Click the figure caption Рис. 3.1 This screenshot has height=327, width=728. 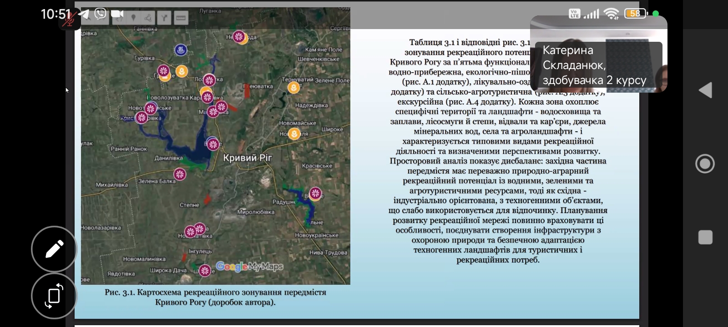coord(215,297)
